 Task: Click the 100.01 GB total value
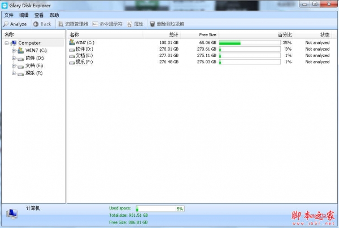tap(169, 42)
